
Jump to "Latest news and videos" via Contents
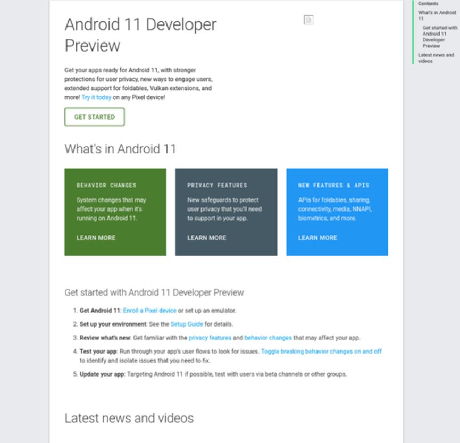(x=436, y=57)
